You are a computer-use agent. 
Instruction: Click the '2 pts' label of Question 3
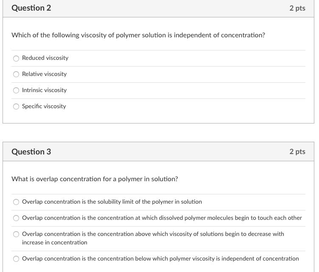pyautogui.click(x=297, y=151)
